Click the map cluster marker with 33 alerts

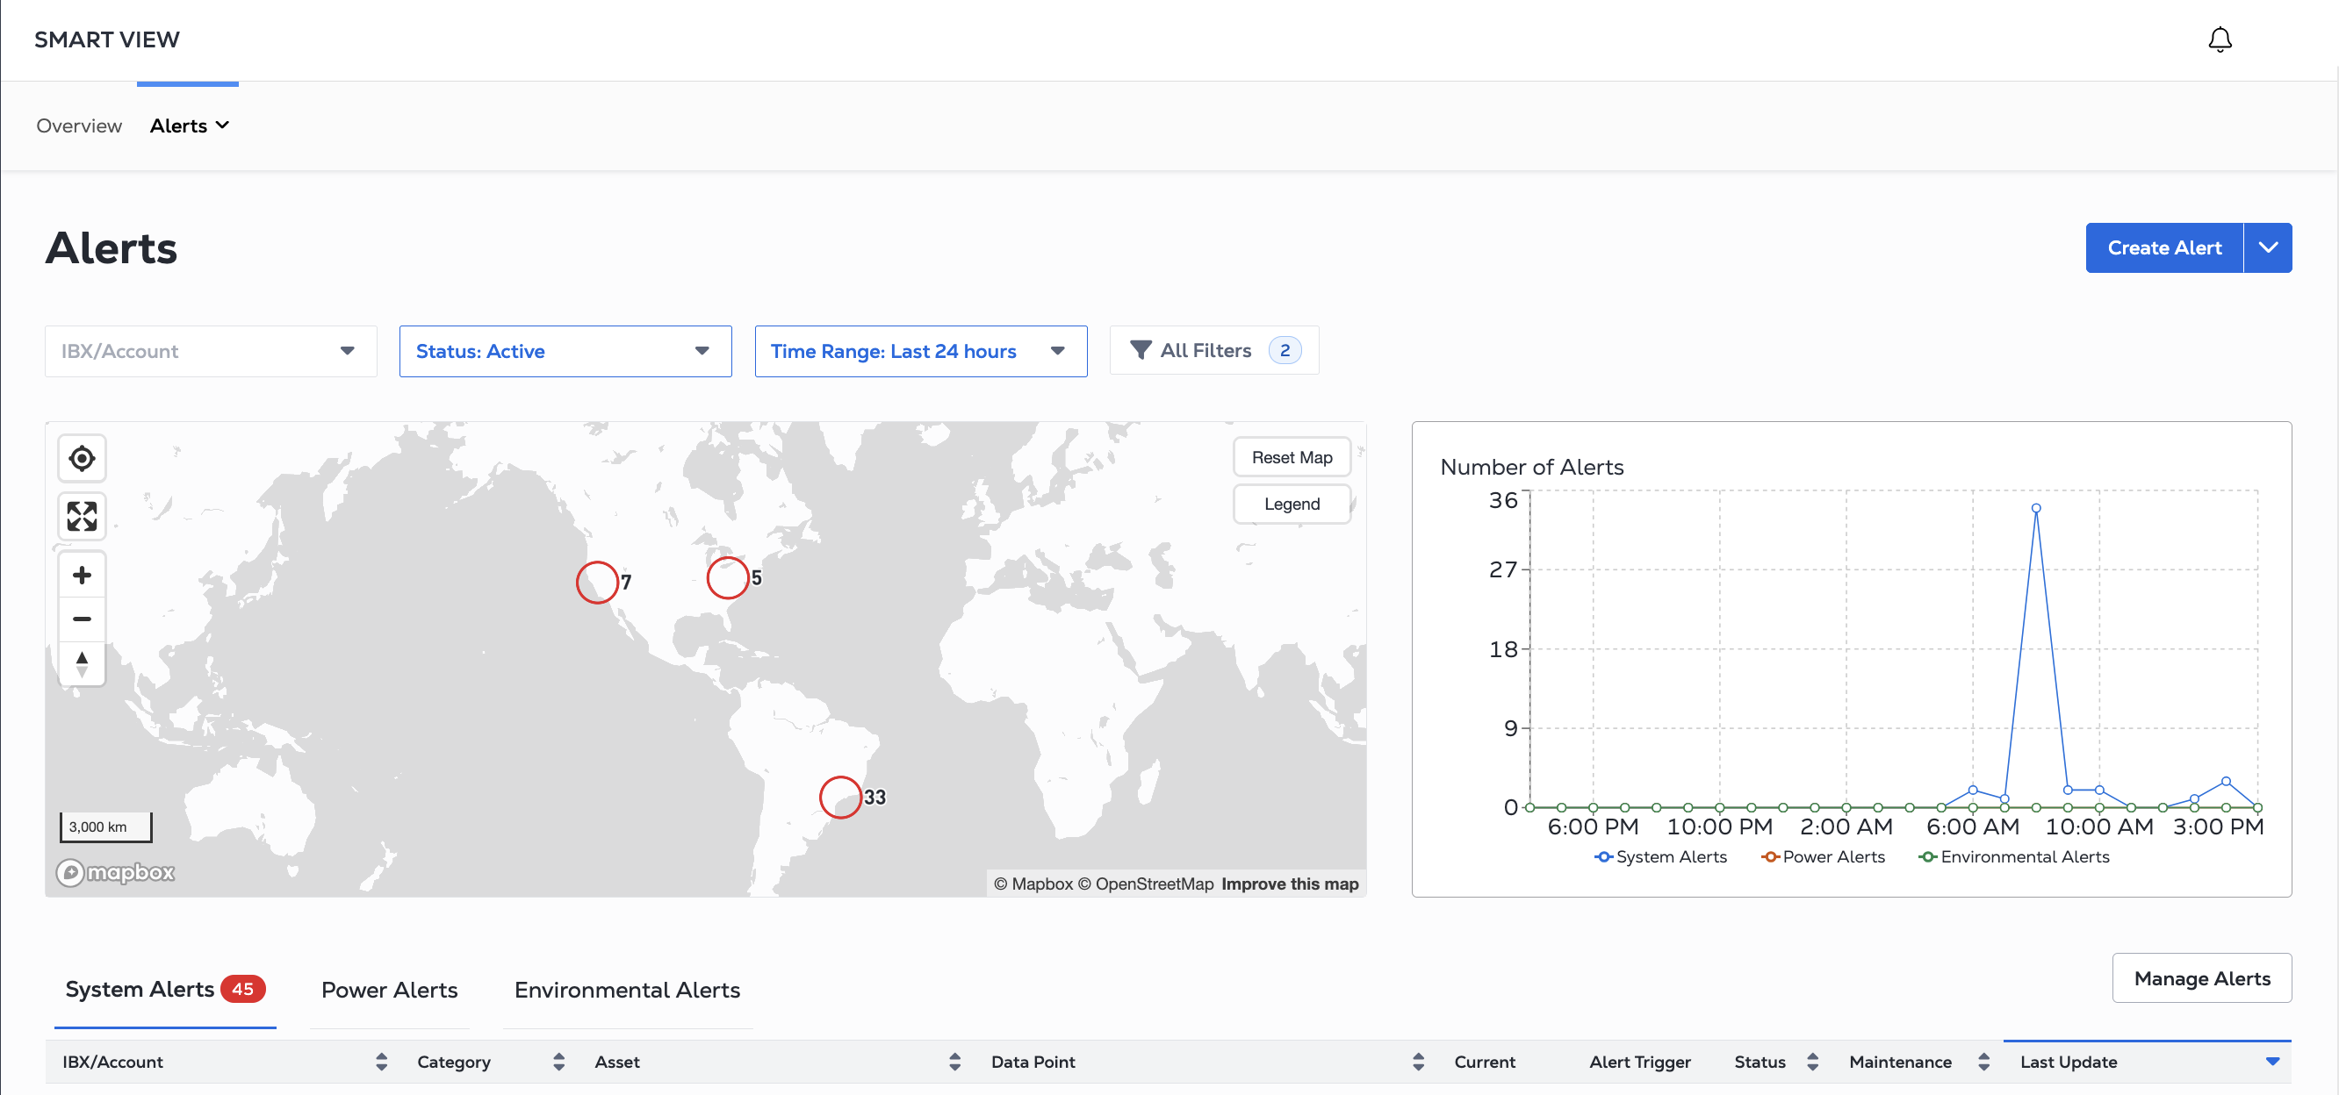[x=841, y=798]
